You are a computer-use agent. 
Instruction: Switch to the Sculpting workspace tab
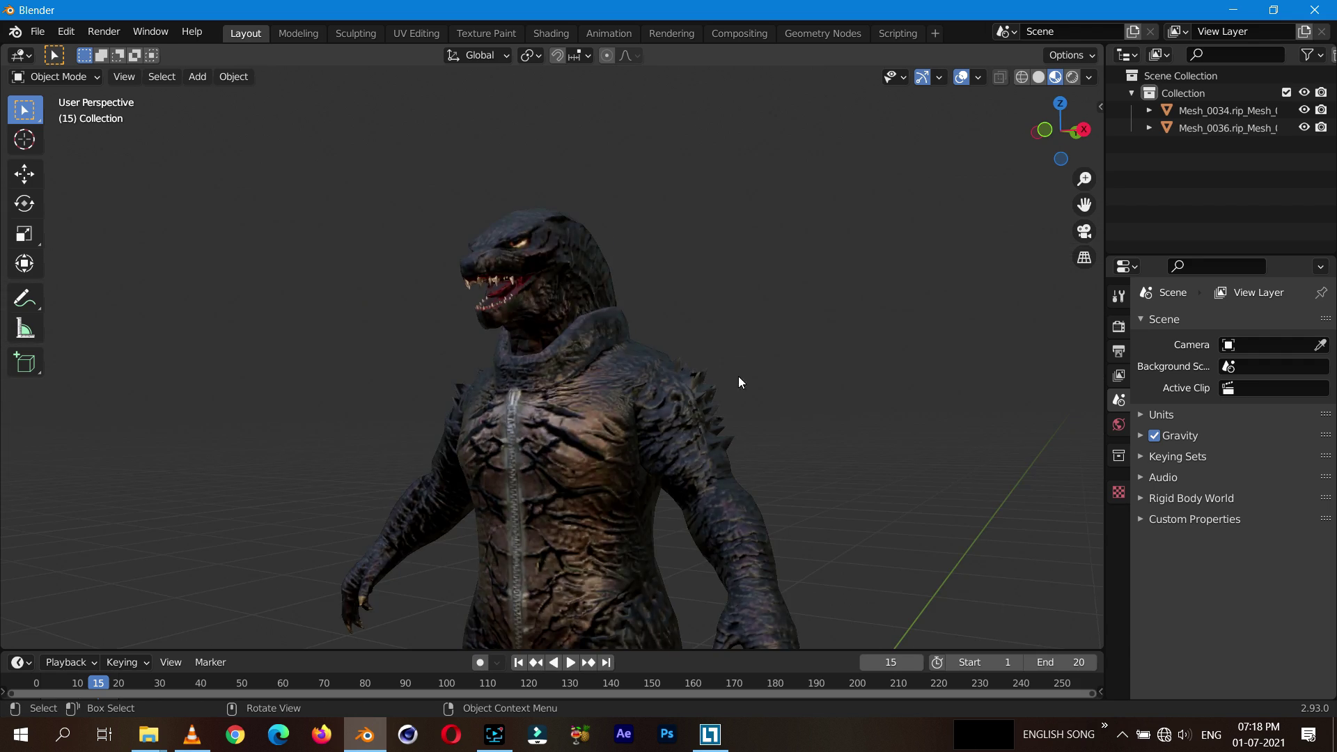355,33
